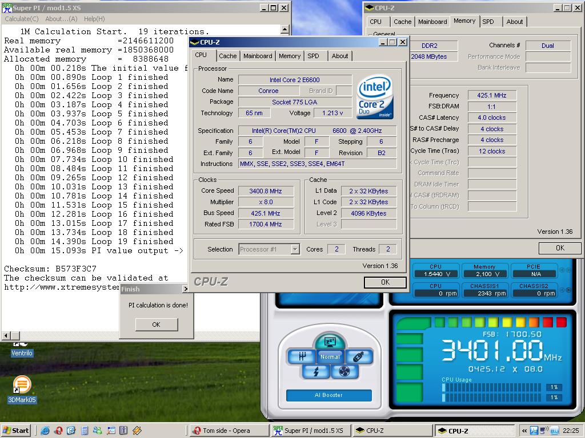This screenshot has width=585, height=438.
Task: Click OK in the CPU-Z CPU window
Action: 385,282
